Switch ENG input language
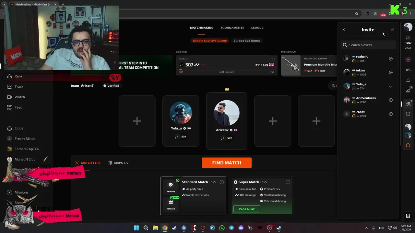Screen dimensions: 415x233 (x=382, y=228)
